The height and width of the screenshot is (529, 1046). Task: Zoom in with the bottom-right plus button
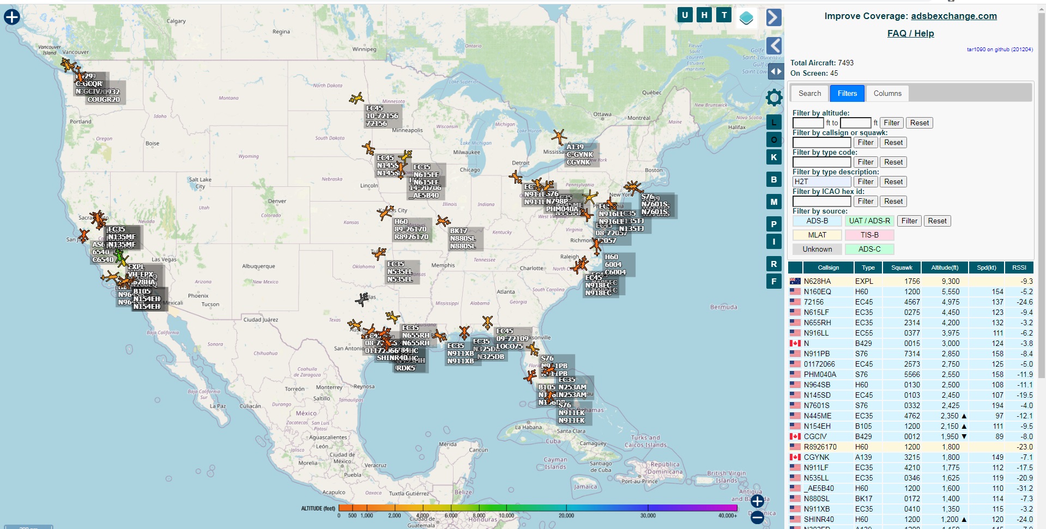tap(757, 501)
